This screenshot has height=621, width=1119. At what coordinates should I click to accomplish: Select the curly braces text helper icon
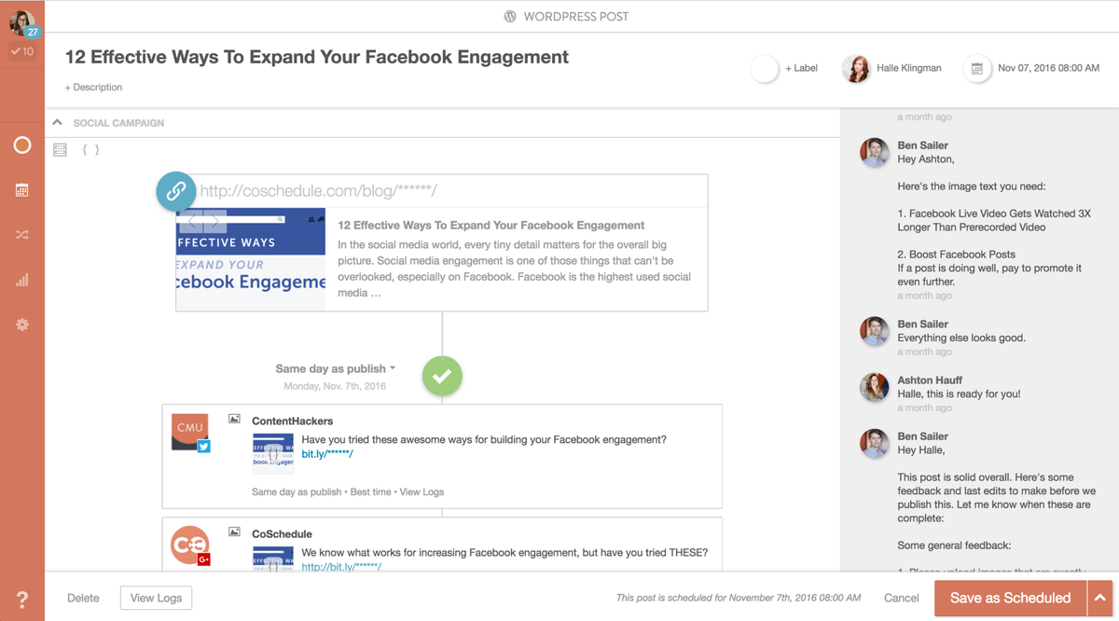[x=90, y=149]
